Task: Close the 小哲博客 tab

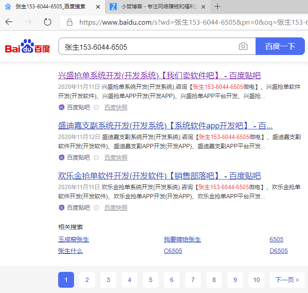Action: 204,7
